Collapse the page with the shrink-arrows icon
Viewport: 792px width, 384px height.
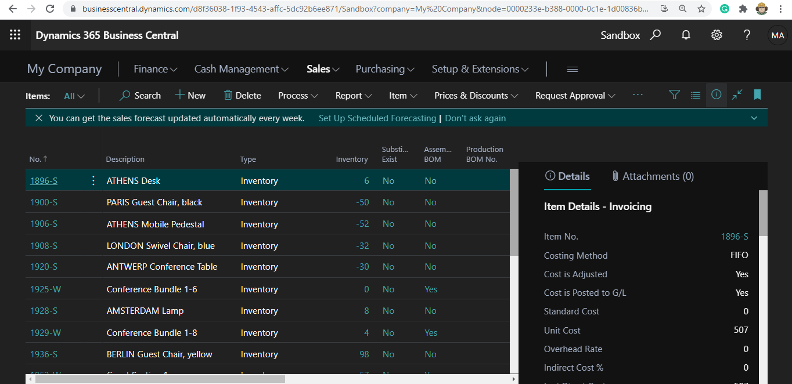pyautogui.click(x=737, y=95)
